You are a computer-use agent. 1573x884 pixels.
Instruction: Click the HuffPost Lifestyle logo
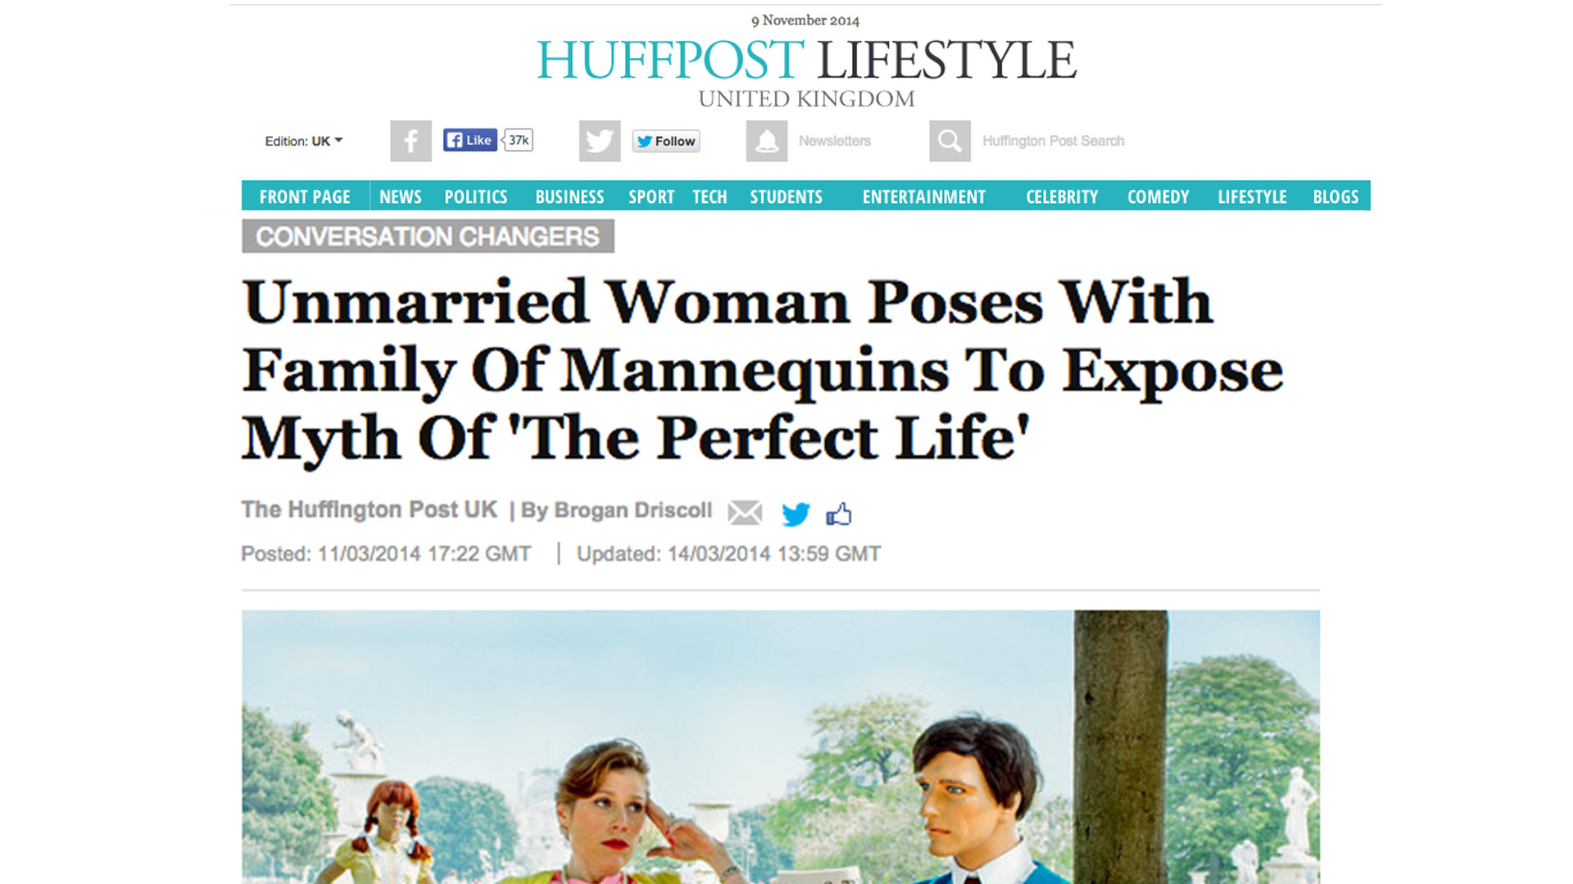806,72
